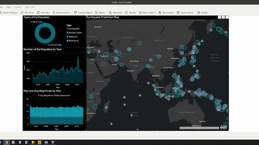Open More options on map visual

click(x=227, y=17)
